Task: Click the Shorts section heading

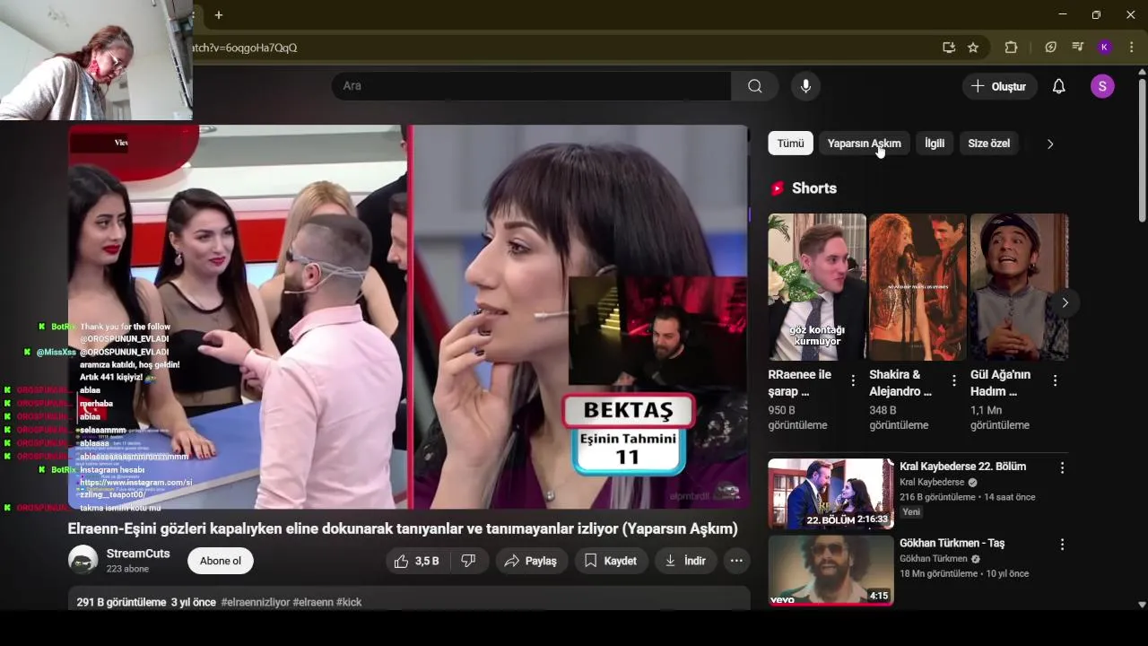Action: click(813, 188)
